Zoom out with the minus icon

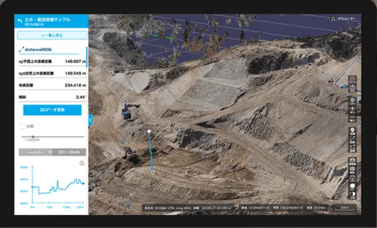[x=352, y=118]
